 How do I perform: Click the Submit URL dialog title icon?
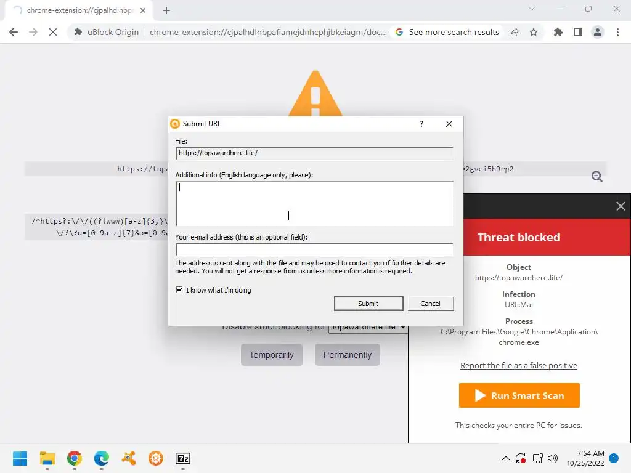175,124
